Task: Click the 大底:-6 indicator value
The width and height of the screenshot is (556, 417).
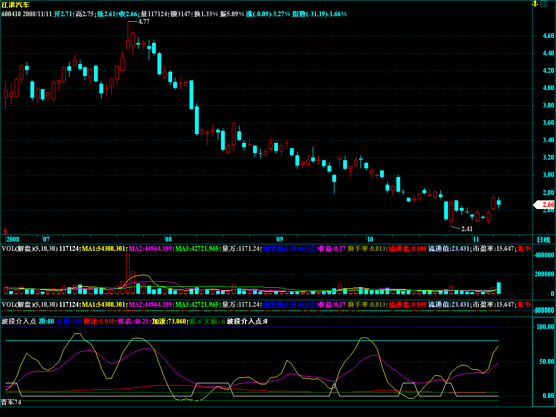Action: click(214, 321)
